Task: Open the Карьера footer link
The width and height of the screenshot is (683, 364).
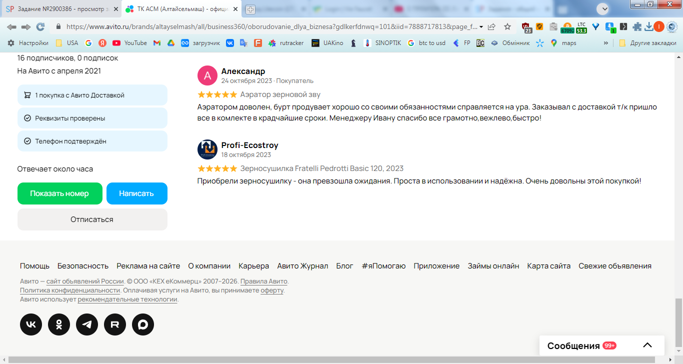Action: 254,266
